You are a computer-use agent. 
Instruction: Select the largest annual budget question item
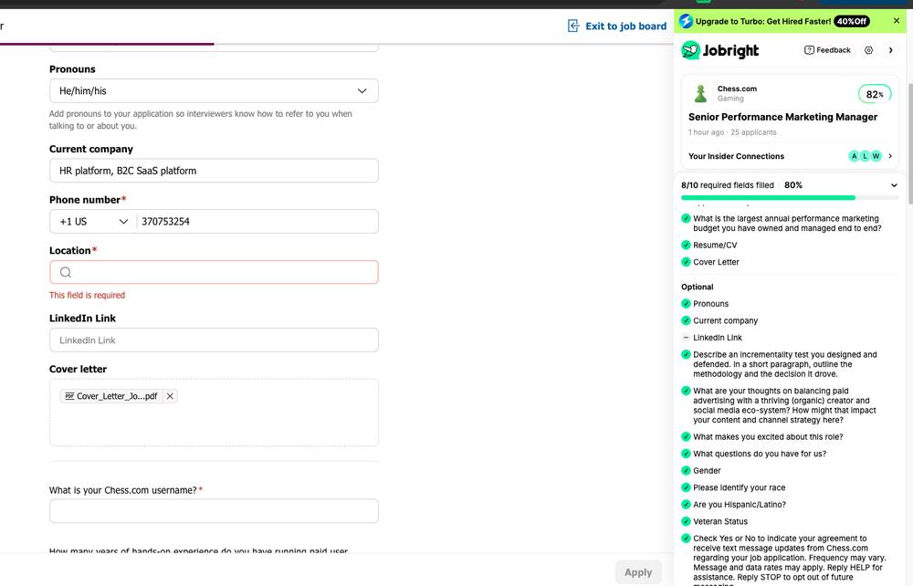pos(787,224)
